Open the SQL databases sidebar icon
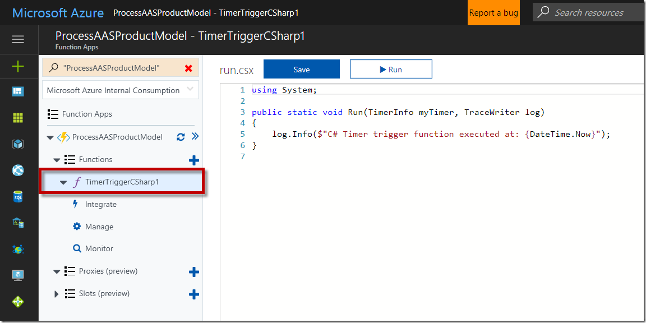 [x=18, y=196]
